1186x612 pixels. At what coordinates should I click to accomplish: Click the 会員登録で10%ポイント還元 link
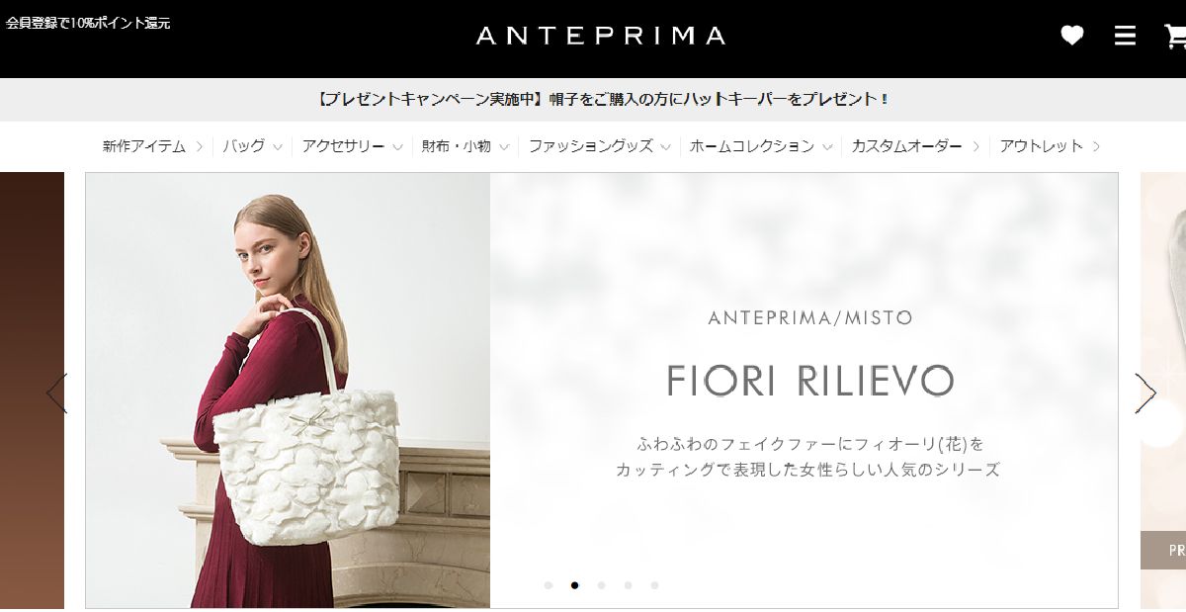88,23
